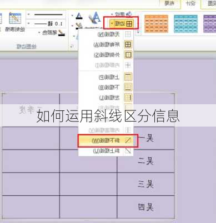The width and height of the screenshot is (216, 223).
Task: Open the text outline dropdown arrow
Action: click(72, 25)
